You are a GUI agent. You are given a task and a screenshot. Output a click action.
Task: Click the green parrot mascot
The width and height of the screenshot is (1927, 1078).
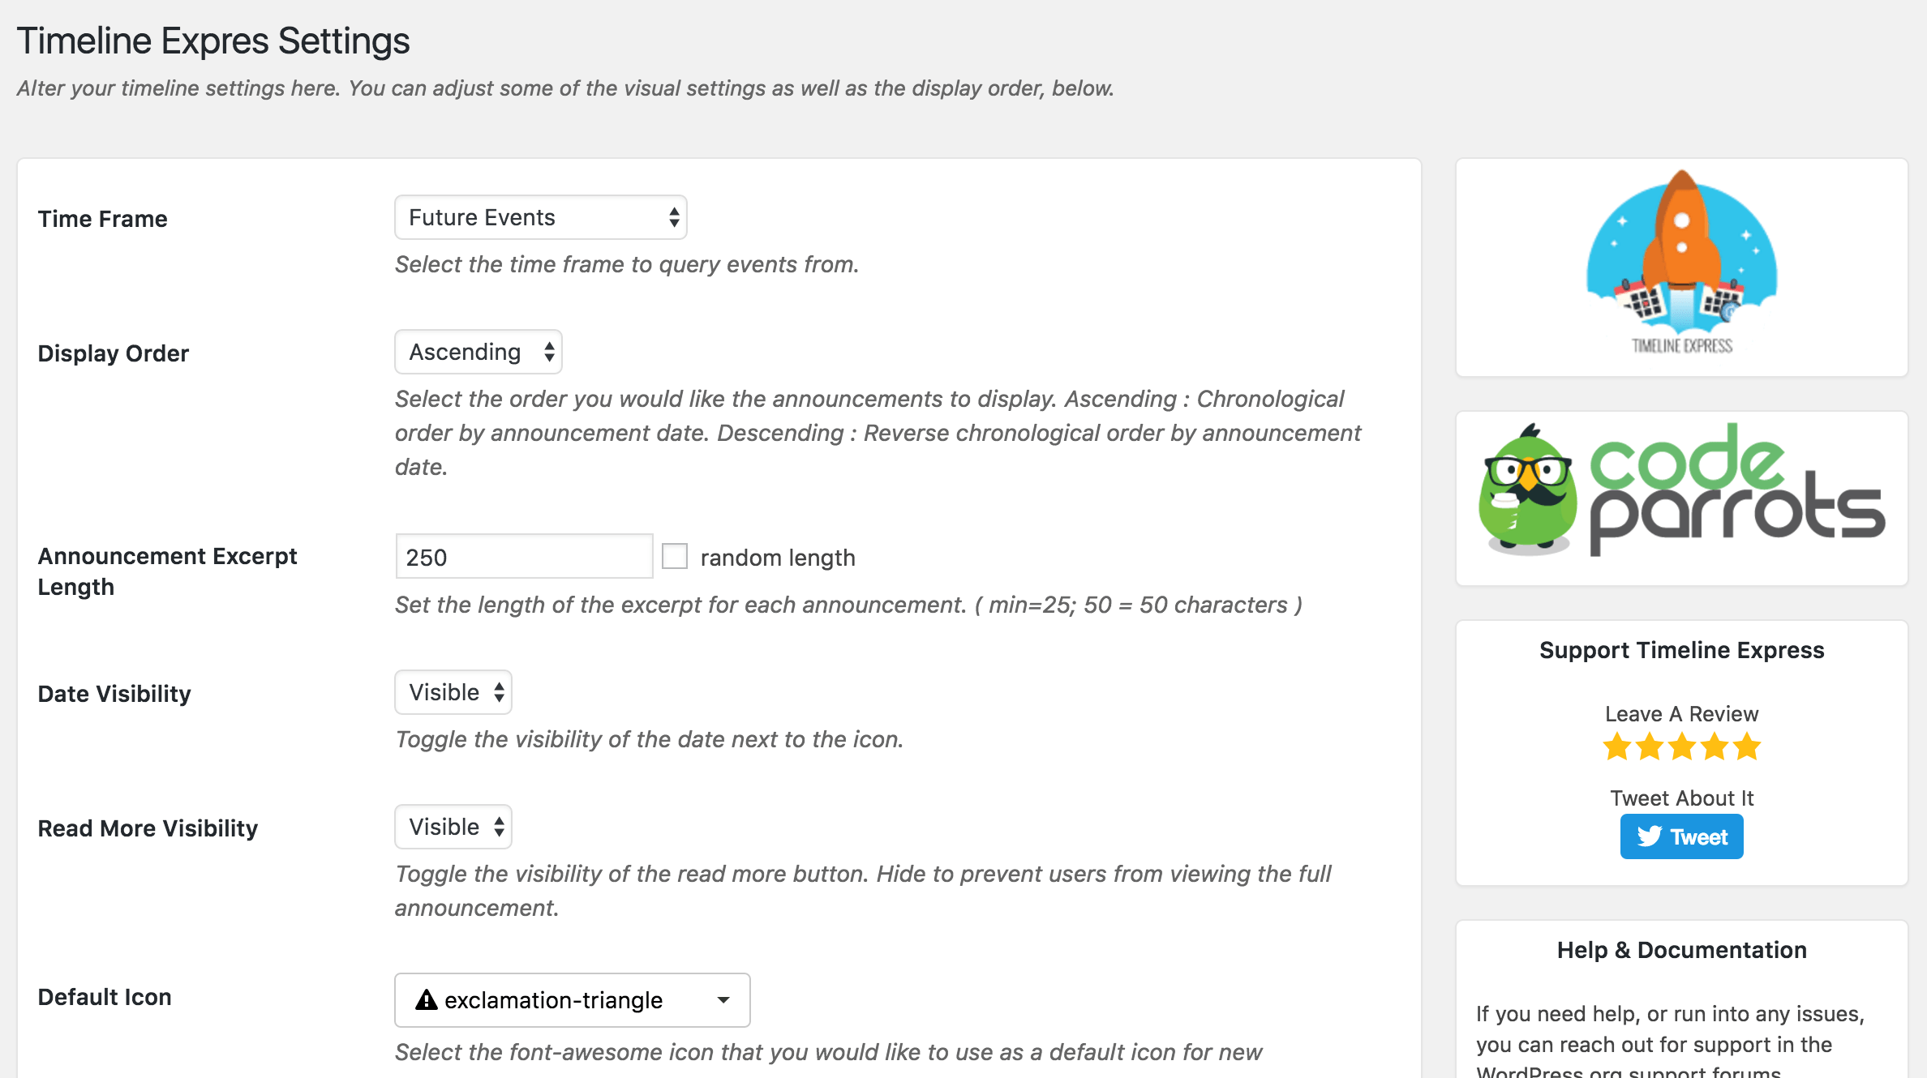1526,493
